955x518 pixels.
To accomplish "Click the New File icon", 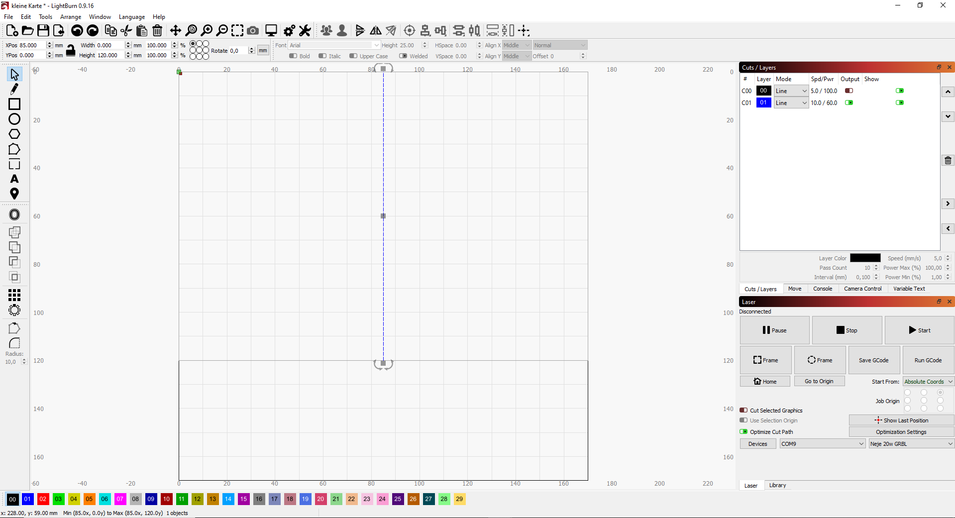I will [x=12, y=30].
